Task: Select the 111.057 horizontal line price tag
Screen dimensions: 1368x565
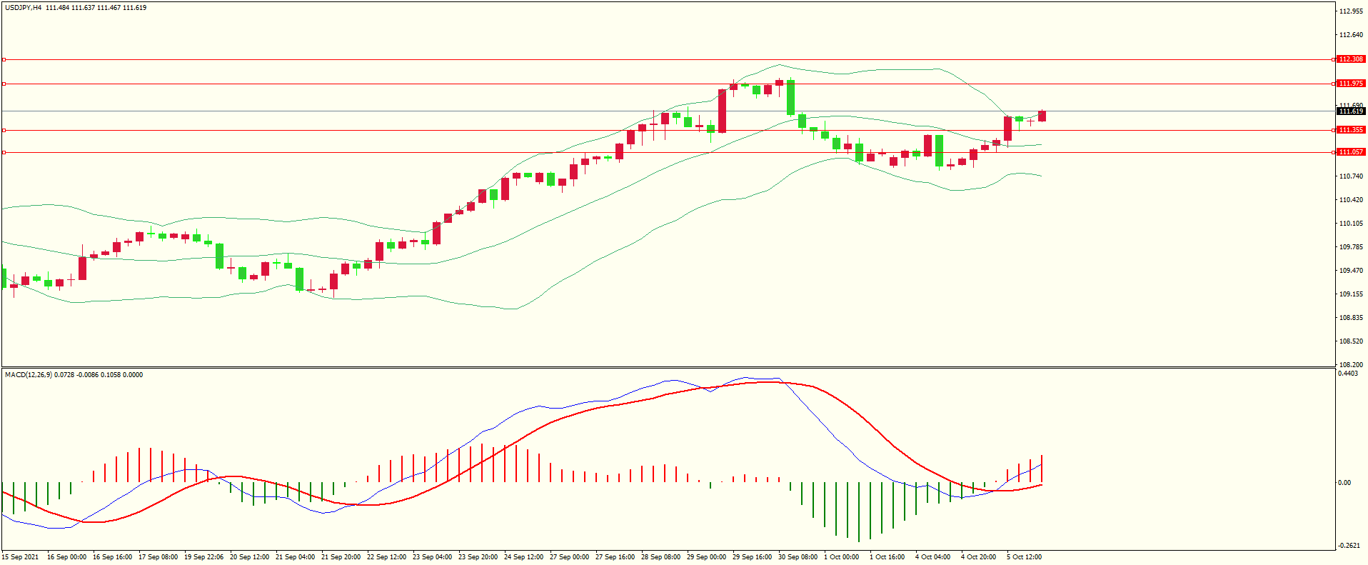Action: click(x=1351, y=152)
